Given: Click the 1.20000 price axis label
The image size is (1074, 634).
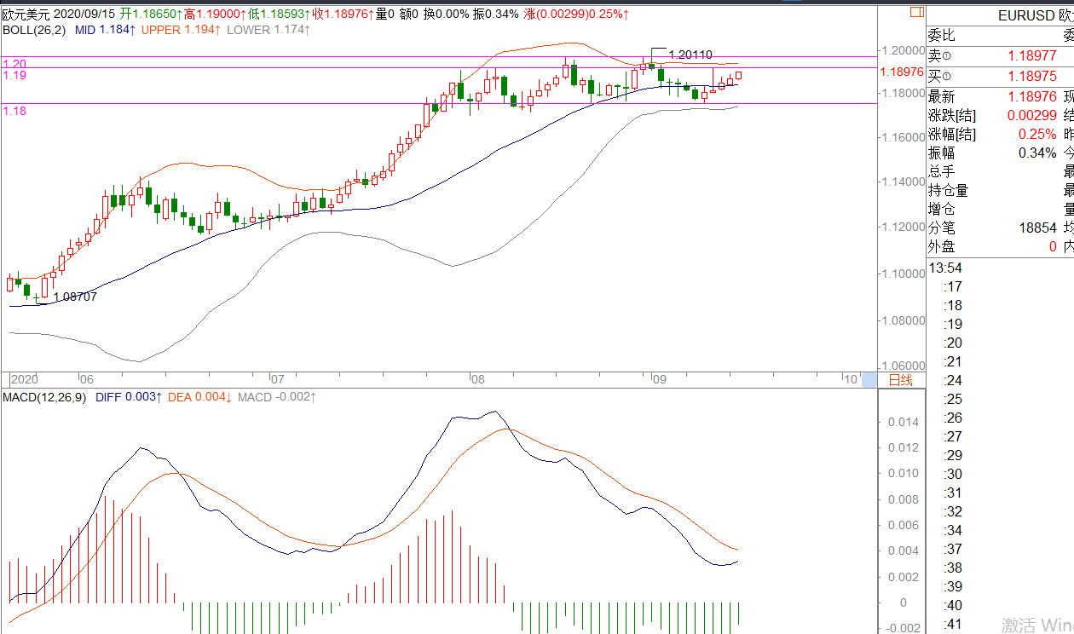Looking at the screenshot, I should click(x=902, y=50).
